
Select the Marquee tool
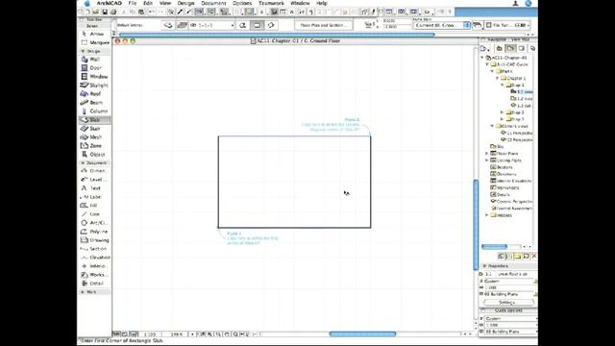[x=94, y=42]
